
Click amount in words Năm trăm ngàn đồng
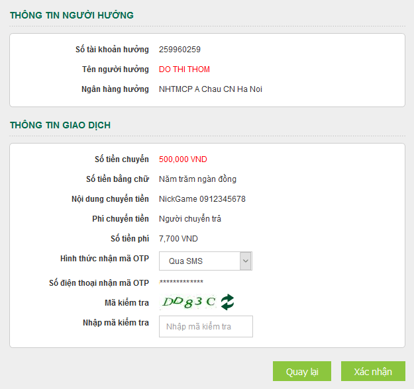(x=197, y=179)
